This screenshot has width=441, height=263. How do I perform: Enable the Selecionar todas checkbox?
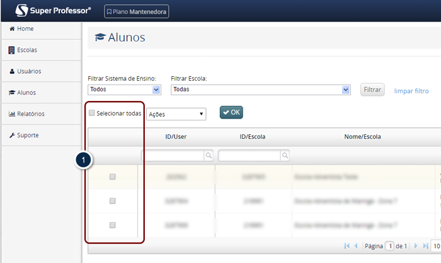point(92,114)
